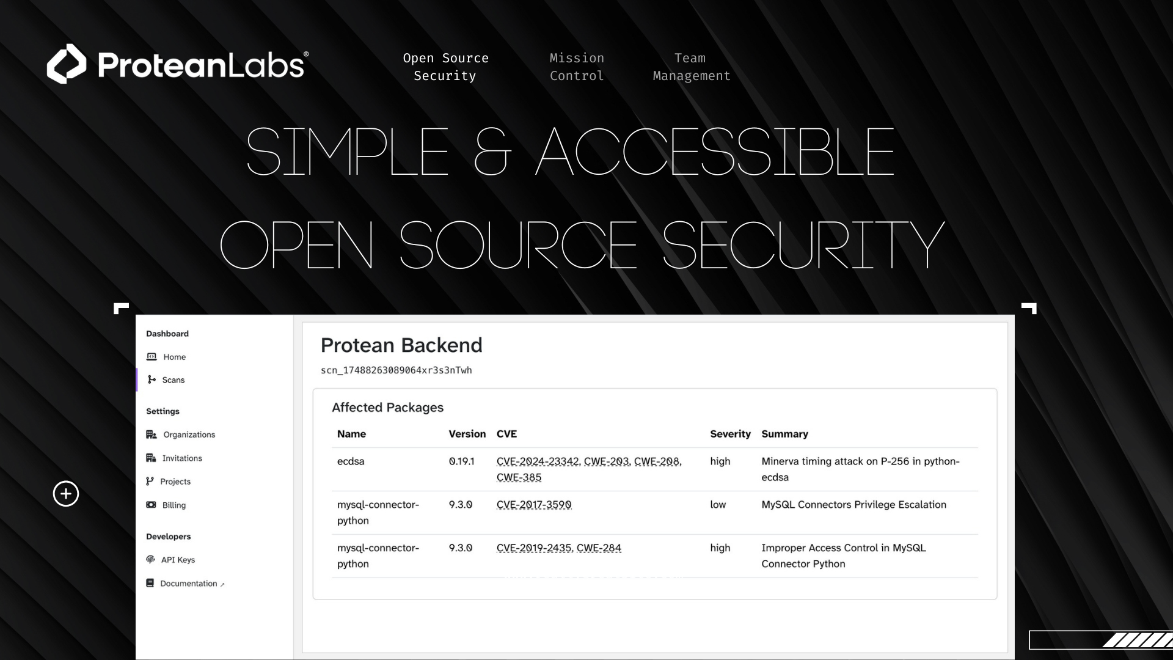Select the ecdsa package row
This screenshot has height=660, width=1173.
tap(654, 469)
